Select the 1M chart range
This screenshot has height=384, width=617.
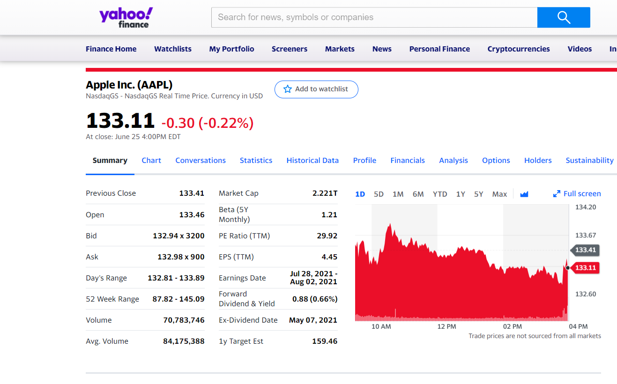coord(398,194)
